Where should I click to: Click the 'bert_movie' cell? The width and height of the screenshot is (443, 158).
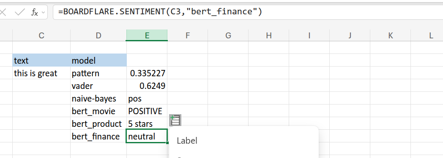98,111
